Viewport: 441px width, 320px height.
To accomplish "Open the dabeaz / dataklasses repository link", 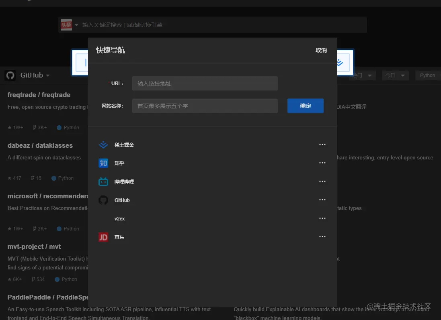I will point(40,145).
